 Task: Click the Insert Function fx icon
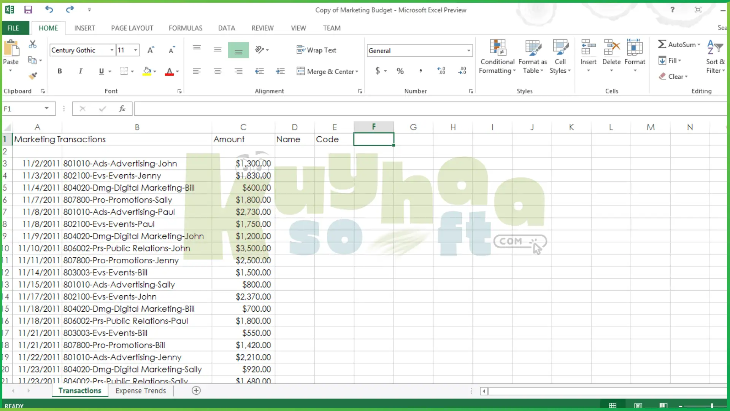[x=122, y=109]
